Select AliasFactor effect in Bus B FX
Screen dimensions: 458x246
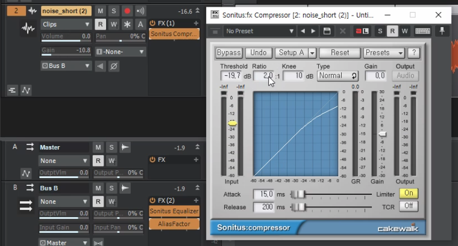174,224
